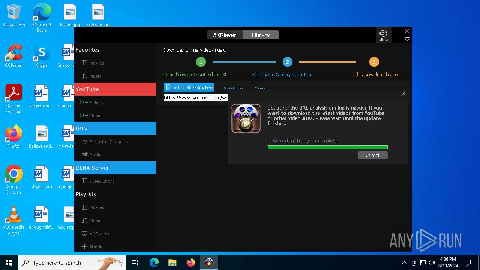Open VLC media player shortcut

[14, 220]
